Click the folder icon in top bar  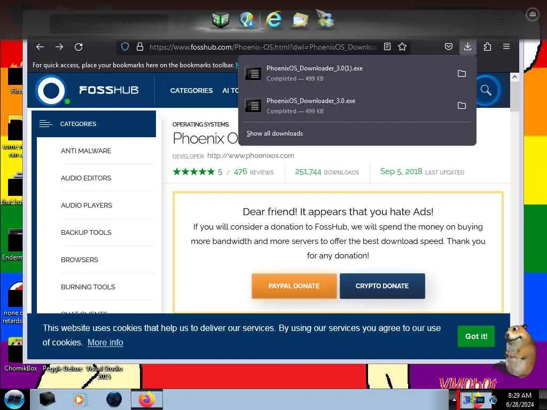coord(300,20)
